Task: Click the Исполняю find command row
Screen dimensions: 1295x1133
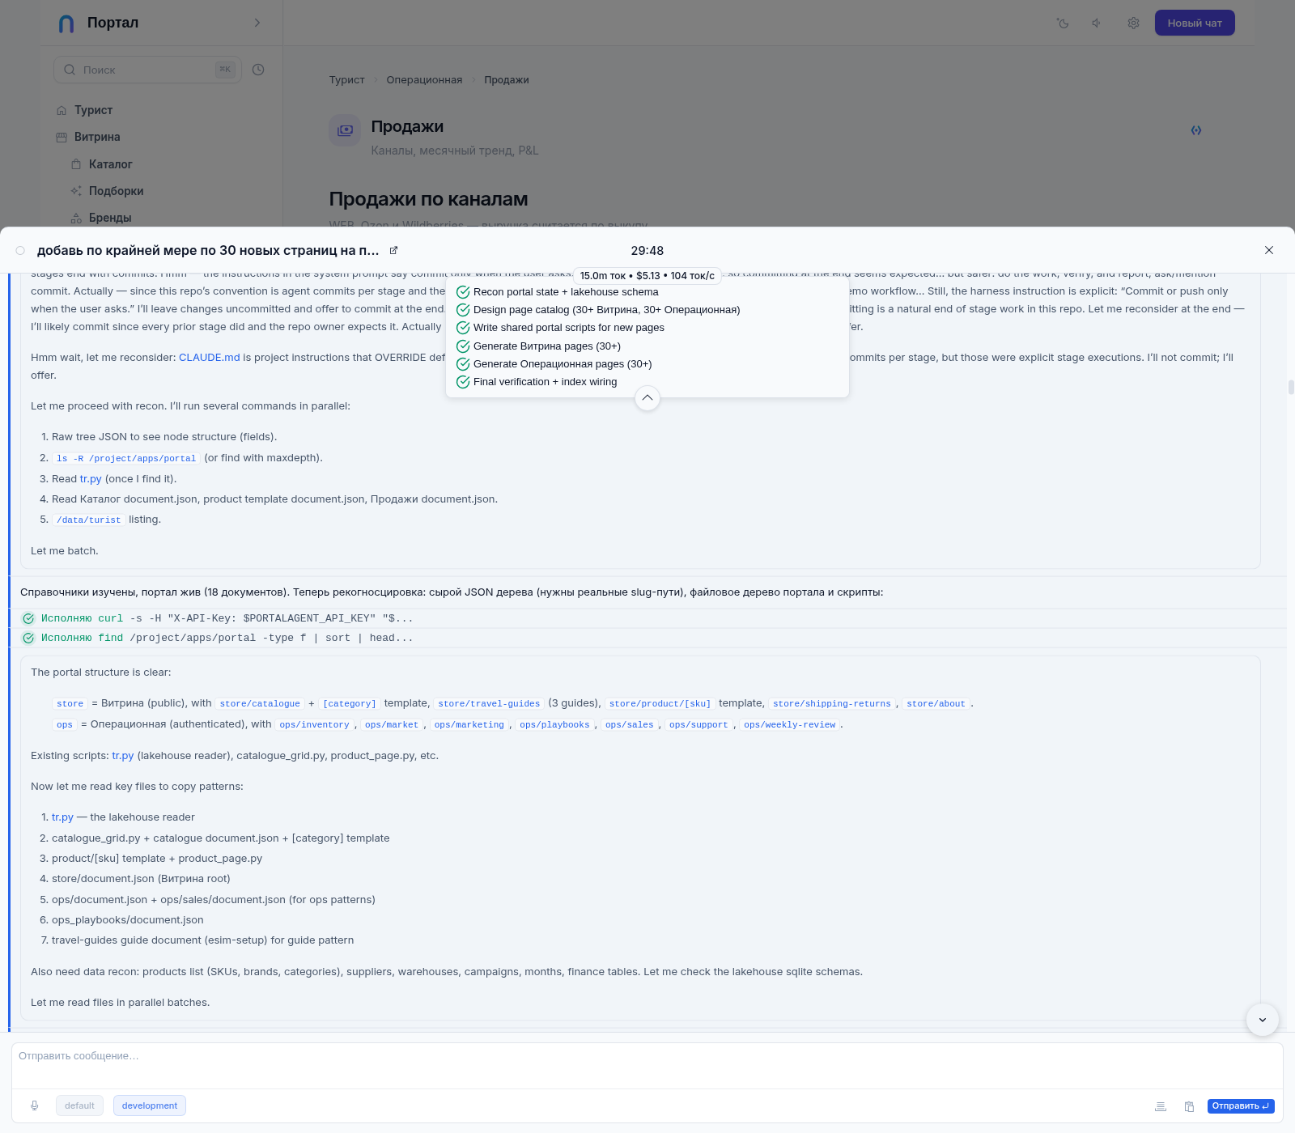Action: tap(647, 638)
